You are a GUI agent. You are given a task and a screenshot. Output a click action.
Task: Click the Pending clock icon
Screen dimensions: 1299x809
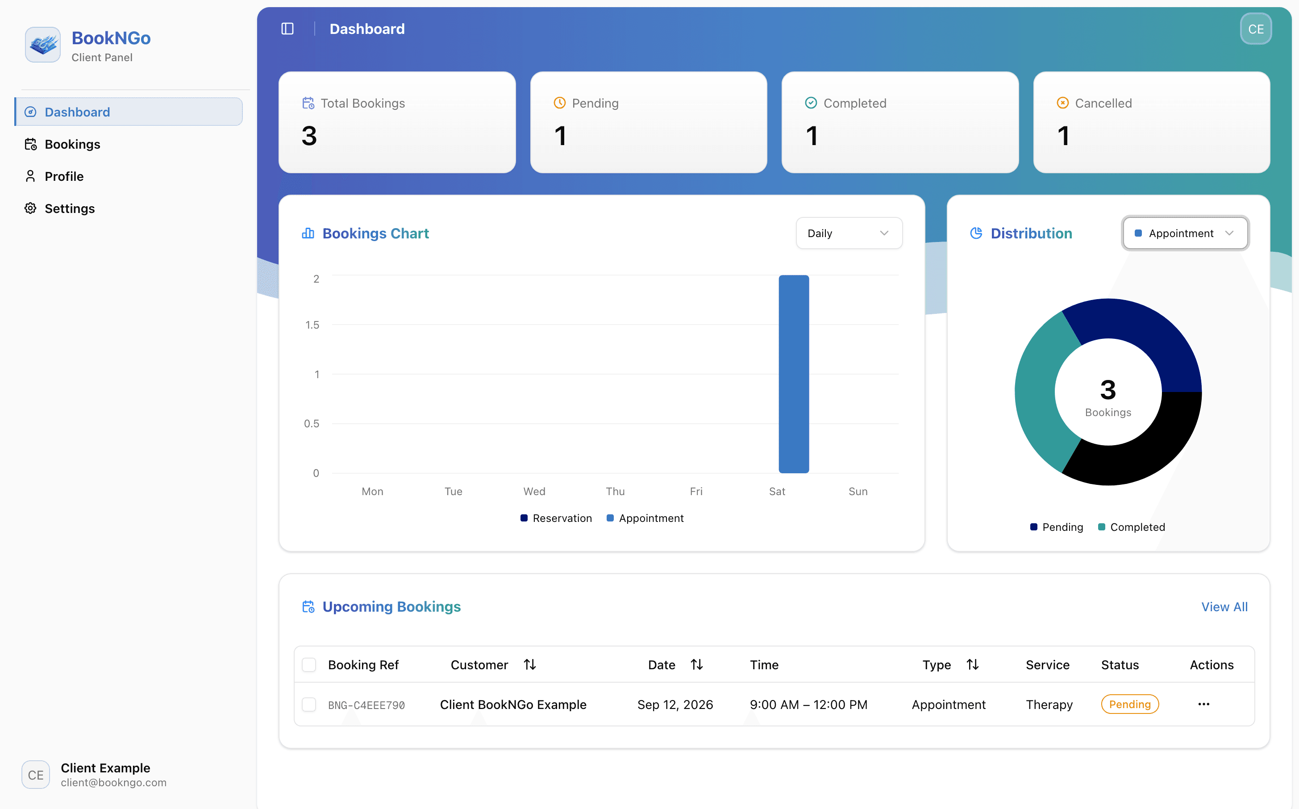pos(559,103)
